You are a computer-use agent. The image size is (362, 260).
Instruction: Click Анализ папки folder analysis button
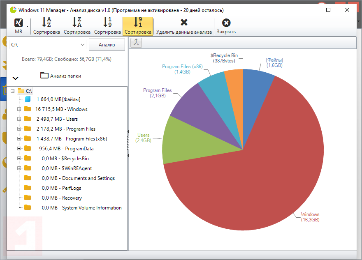tap(61, 76)
